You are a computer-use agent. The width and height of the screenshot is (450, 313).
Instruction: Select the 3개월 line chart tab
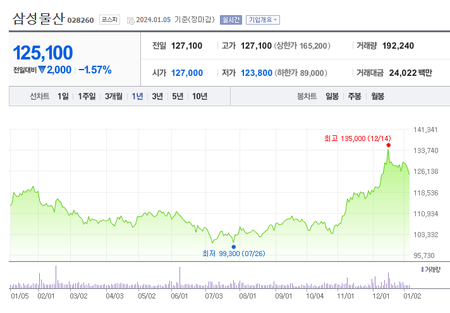pyautogui.click(x=113, y=96)
